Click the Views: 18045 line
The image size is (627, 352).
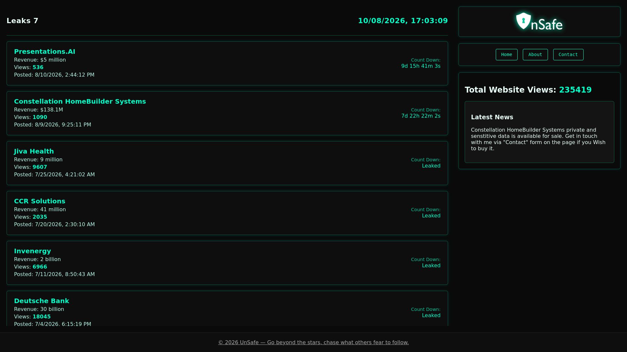coord(32,317)
